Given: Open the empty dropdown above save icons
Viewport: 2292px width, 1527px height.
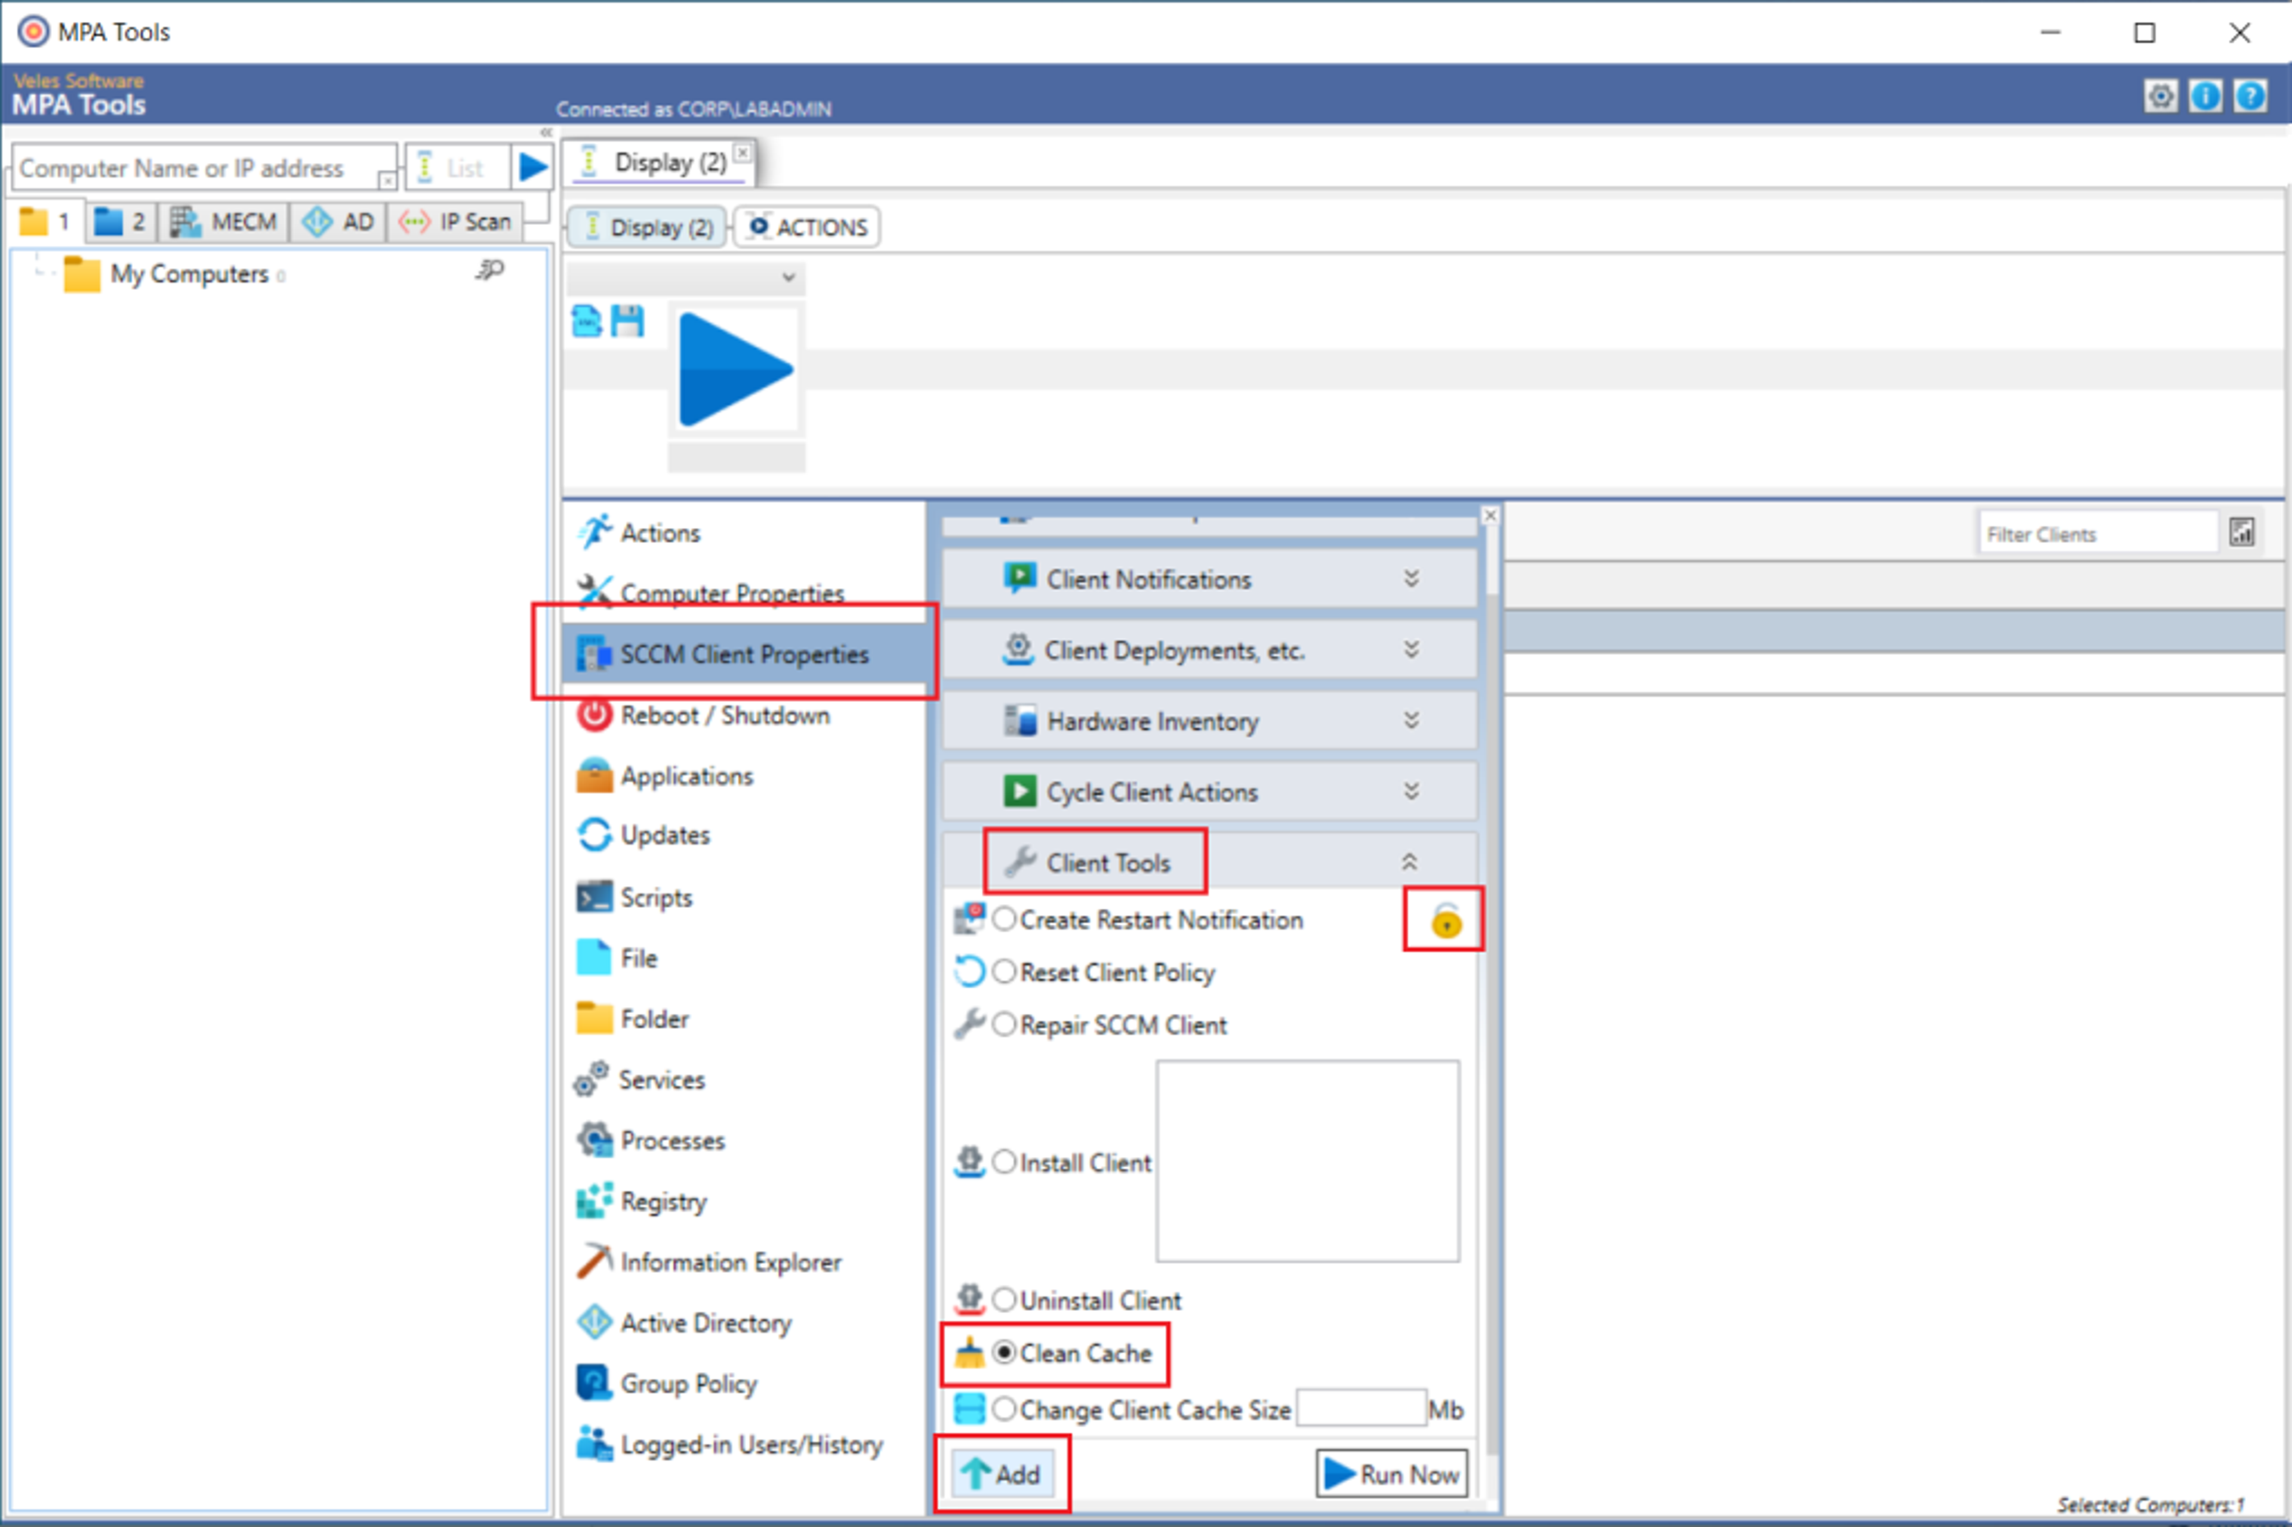Looking at the screenshot, I should coord(685,279).
